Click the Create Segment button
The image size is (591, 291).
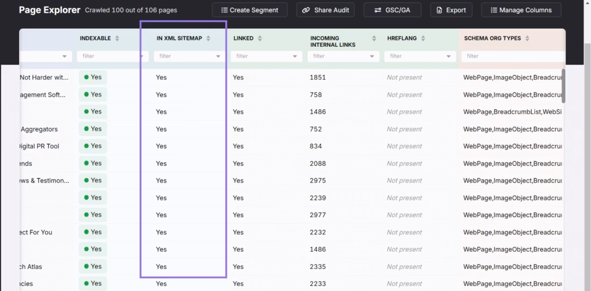[249, 10]
